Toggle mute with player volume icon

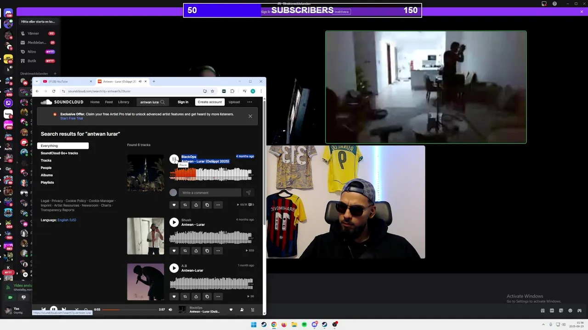170,309
